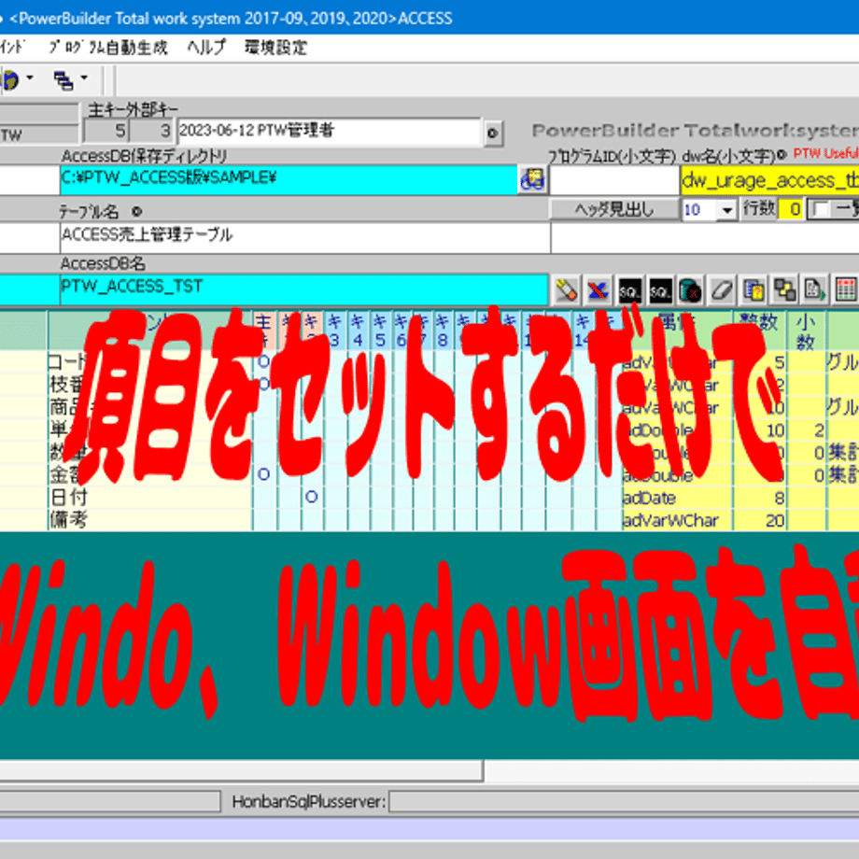This screenshot has width=859, height=859.
Task: Click the dw_urage_access yellow dw name field
Action: pos(769,180)
